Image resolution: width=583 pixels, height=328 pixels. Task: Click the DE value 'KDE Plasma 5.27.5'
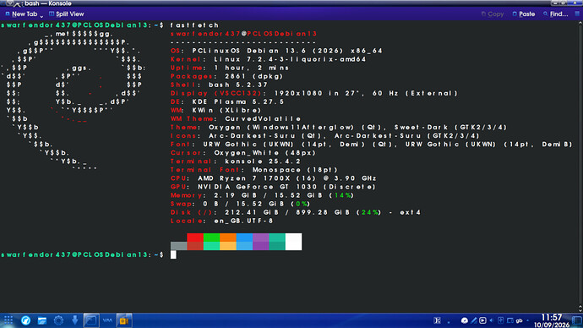point(238,102)
